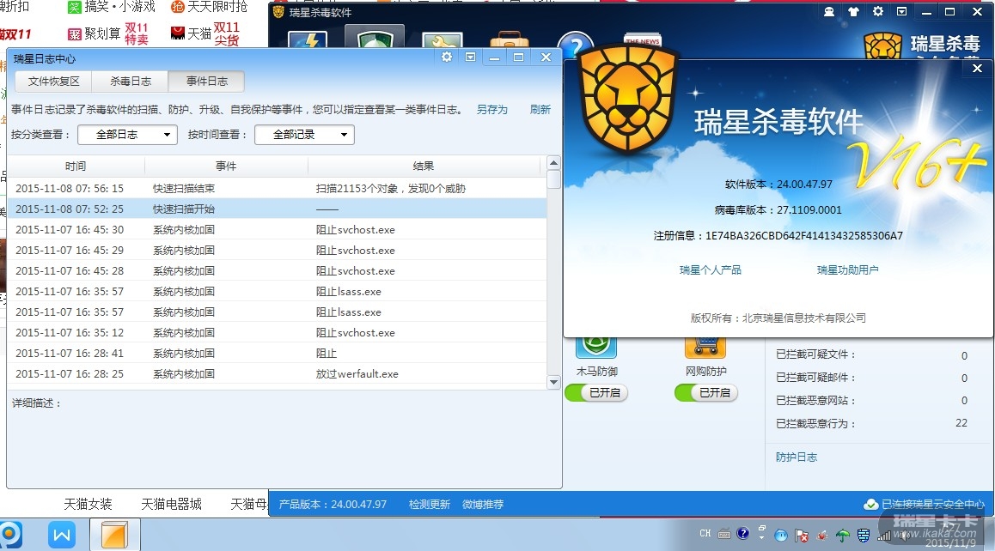Click the Action Center flag tray icon
The width and height of the screenshot is (995, 551).
point(802,536)
